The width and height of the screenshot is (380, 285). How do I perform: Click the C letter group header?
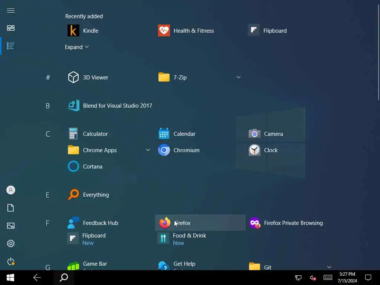point(48,134)
